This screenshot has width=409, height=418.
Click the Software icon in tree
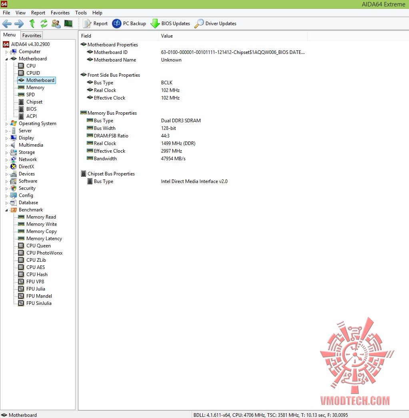click(13, 181)
